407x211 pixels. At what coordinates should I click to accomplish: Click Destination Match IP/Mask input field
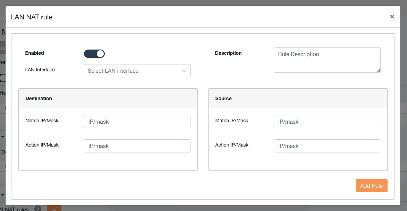point(137,122)
